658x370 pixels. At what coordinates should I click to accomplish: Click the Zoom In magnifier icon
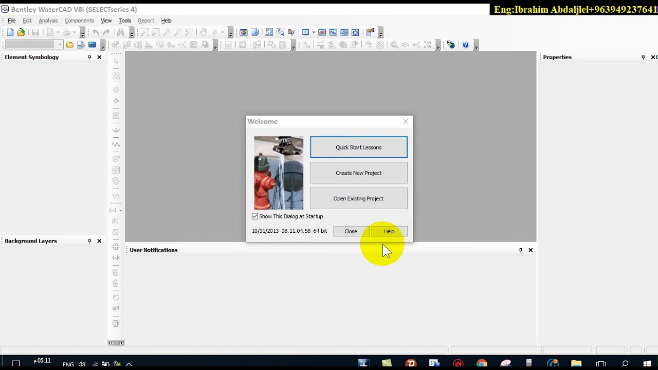(167, 32)
